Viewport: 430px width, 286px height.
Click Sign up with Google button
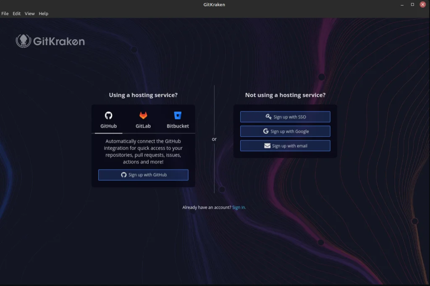(x=285, y=131)
